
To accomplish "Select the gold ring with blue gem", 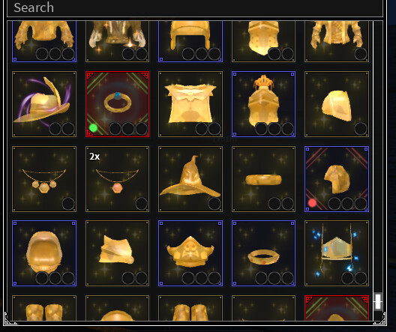I will point(118,104).
